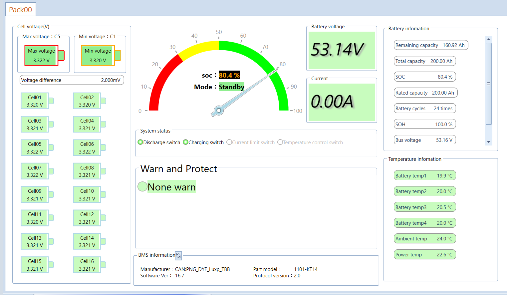Click the 1101-KT14 part model value
Screen dimensions: 507x295
tap(306, 269)
